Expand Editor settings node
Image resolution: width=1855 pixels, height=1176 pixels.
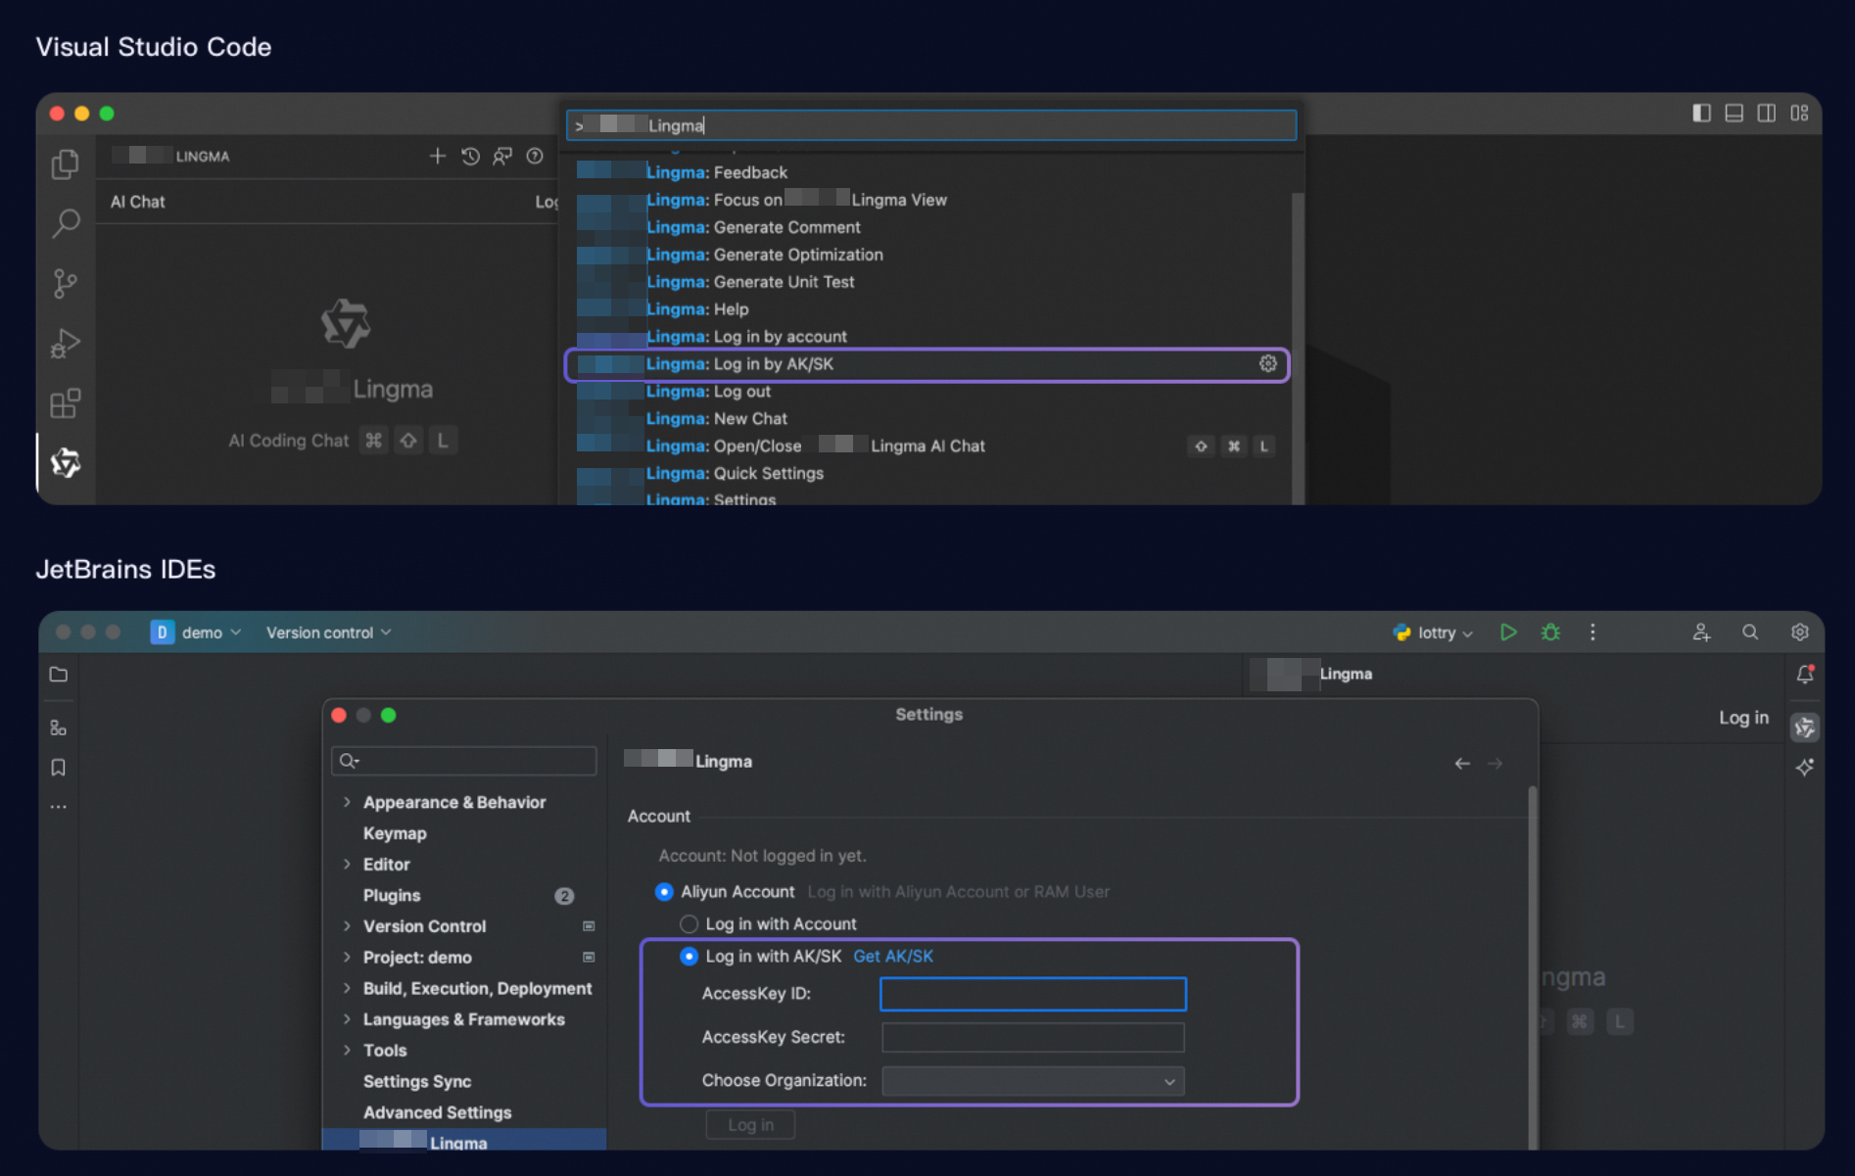[347, 864]
